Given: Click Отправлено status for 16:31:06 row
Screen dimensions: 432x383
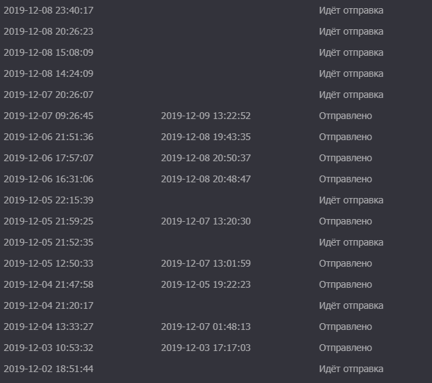Looking at the screenshot, I should tap(345, 179).
